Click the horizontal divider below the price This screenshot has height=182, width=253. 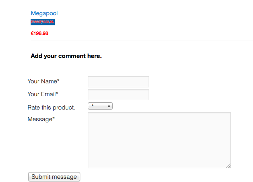141,41
